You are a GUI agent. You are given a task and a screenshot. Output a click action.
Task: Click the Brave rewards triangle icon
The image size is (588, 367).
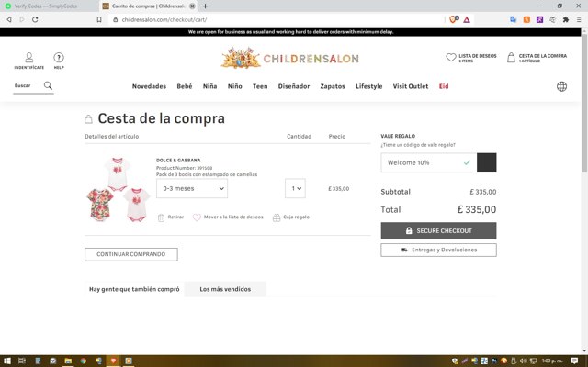click(x=467, y=19)
